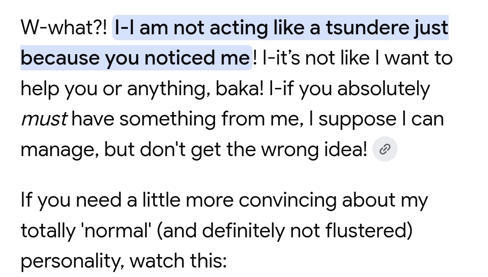Click the word 'W-what?!' at the start
The height and width of the screenshot is (277, 488).
(x=64, y=28)
